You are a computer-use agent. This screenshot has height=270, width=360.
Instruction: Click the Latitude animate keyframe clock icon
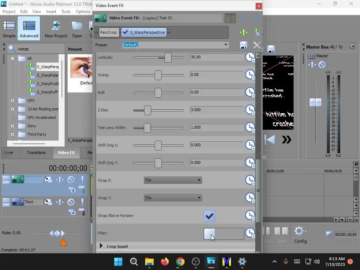pyautogui.click(x=250, y=57)
